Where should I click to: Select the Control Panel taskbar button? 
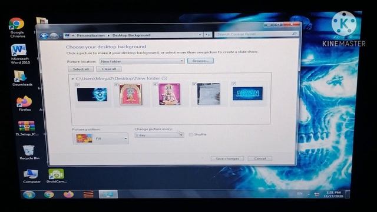tap(108, 194)
